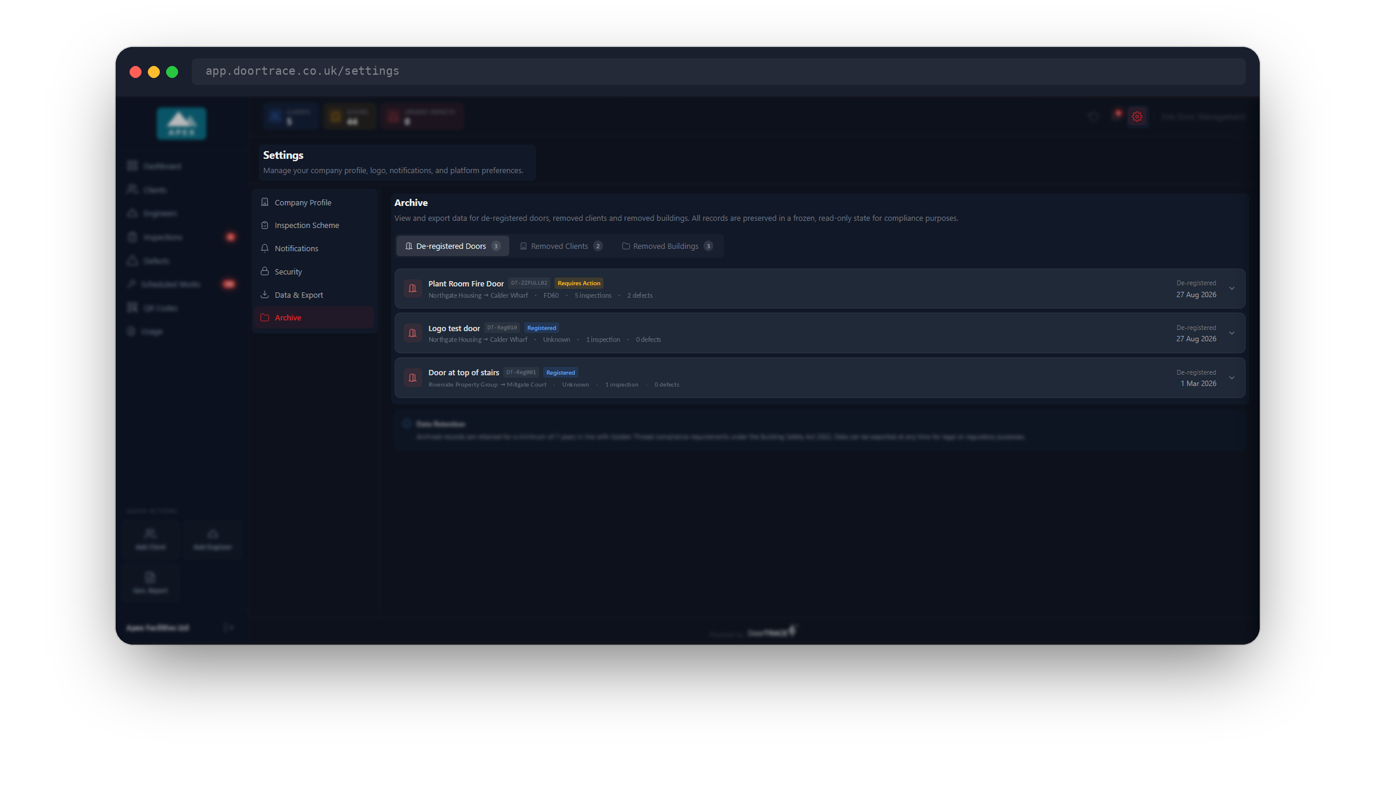Open the Company Profile settings section

[314, 202]
